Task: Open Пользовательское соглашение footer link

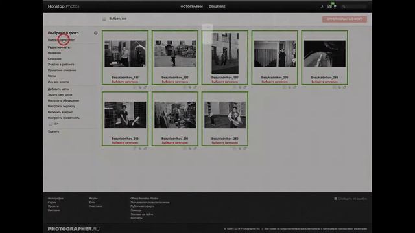Action: click(x=150, y=203)
